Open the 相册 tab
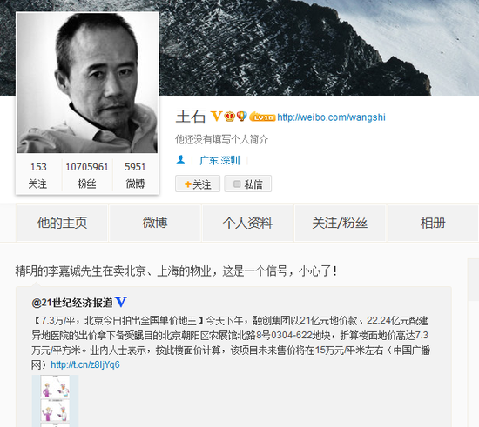The width and height of the screenshot is (479, 427). coord(433,223)
